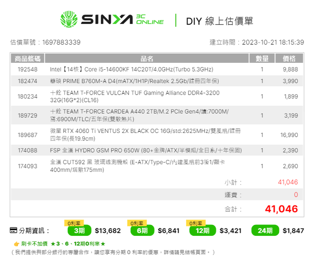314x265 pixels.
Task: Select the 12期 installment badge
Action: (202, 231)
